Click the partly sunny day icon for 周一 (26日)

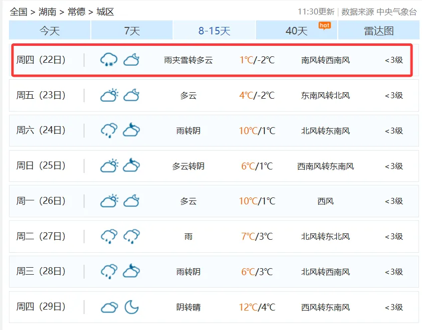109,201
